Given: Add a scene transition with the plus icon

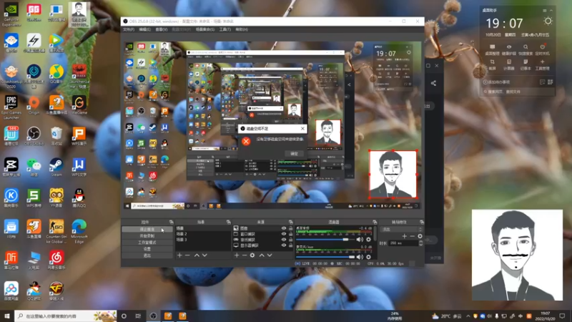Looking at the screenshot, I should click(x=404, y=236).
